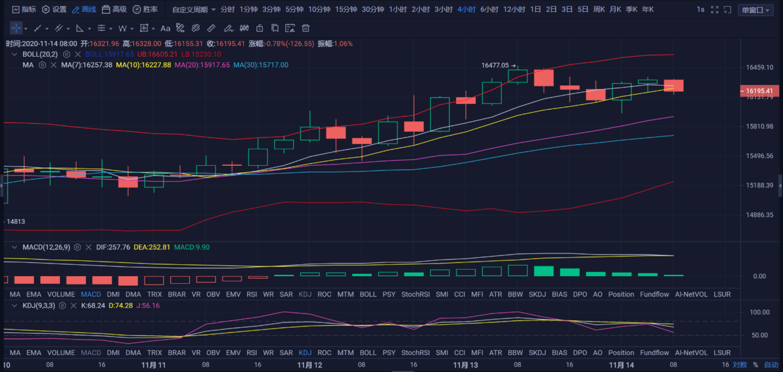
Task: Enable 自动 auto scale
Action: coord(771,365)
